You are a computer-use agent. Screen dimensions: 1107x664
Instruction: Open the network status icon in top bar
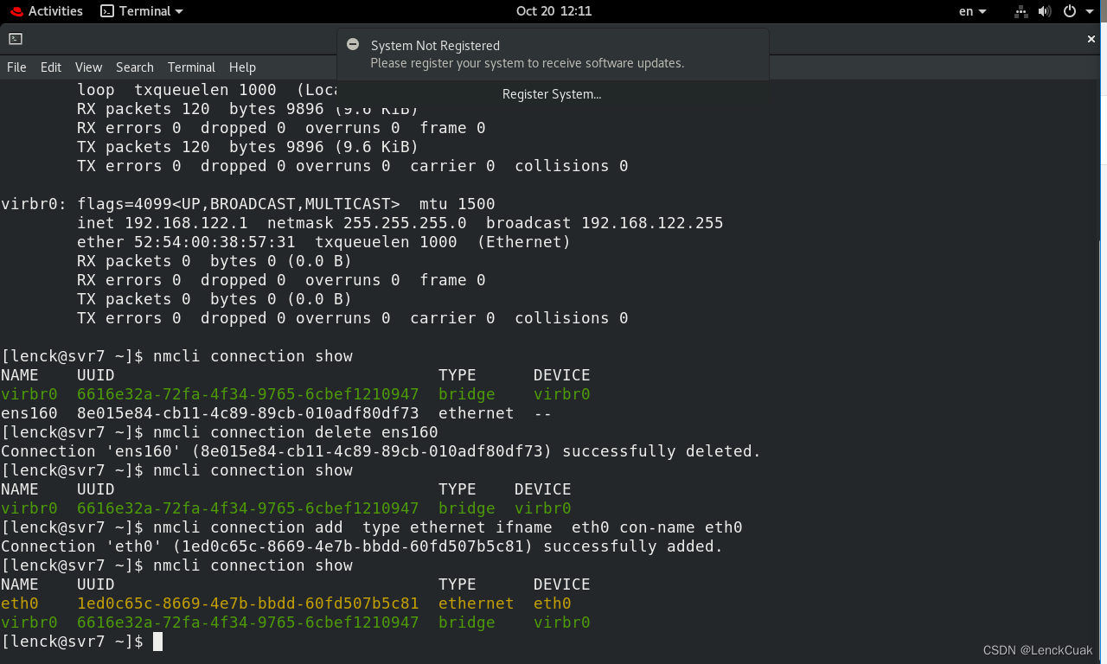tap(1021, 11)
